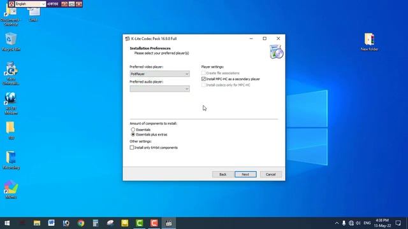Open the Recycle Bin desktop icon
The height and width of the screenshot is (229, 408).
pos(11,42)
